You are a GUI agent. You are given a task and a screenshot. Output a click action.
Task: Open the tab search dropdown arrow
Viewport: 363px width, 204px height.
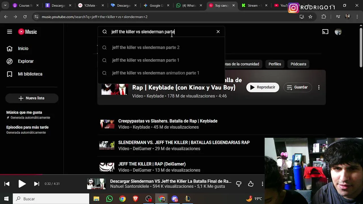pos(5,5)
